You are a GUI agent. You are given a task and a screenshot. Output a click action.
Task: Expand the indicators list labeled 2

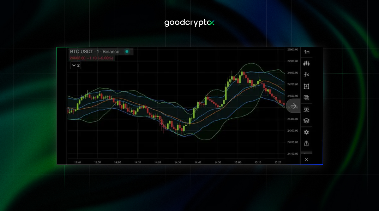(x=75, y=65)
